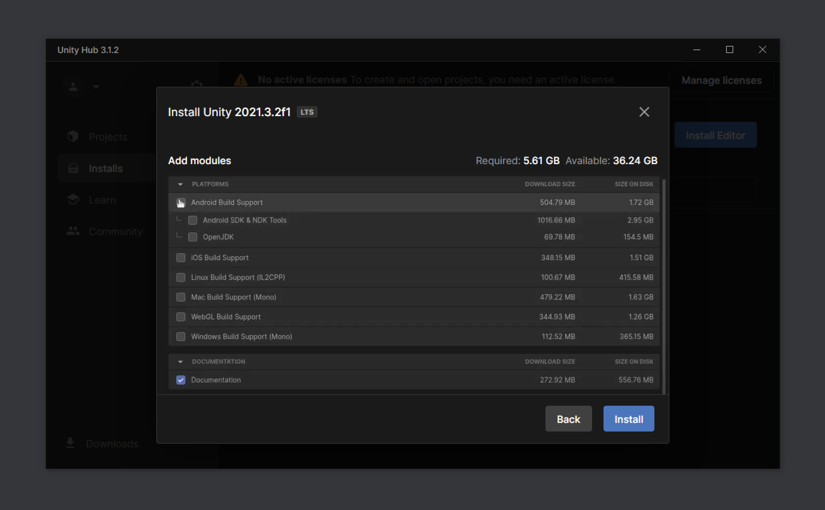
Task: Click the Required 5.61 GB value
Action: click(541, 161)
